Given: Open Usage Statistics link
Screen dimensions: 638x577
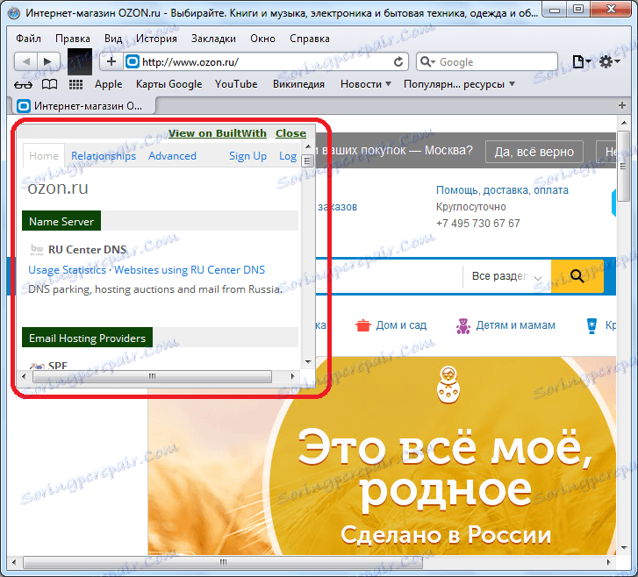Looking at the screenshot, I should tap(68, 270).
